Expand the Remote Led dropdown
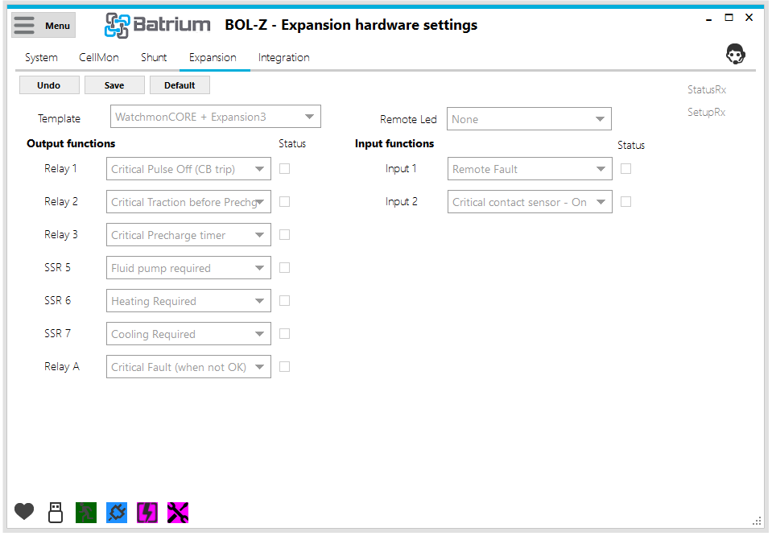This screenshot has height=536, width=772. point(529,119)
